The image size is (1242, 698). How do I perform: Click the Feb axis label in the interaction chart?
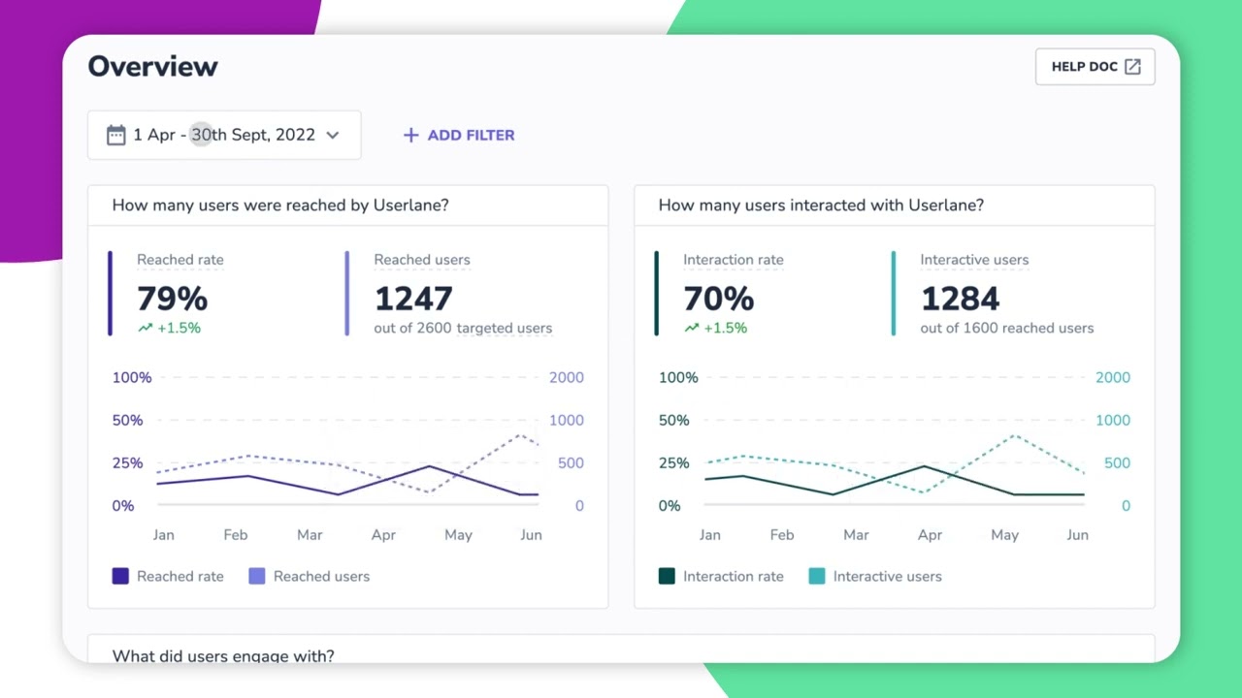[782, 534]
